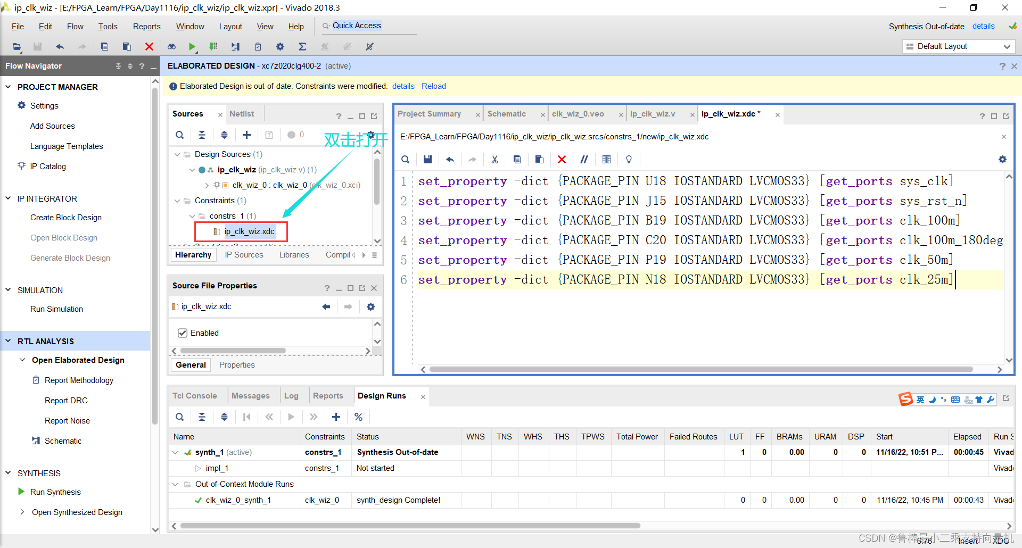Image resolution: width=1022 pixels, height=548 pixels.
Task: Collapse SIMULATION section
Action: click(x=8, y=290)
